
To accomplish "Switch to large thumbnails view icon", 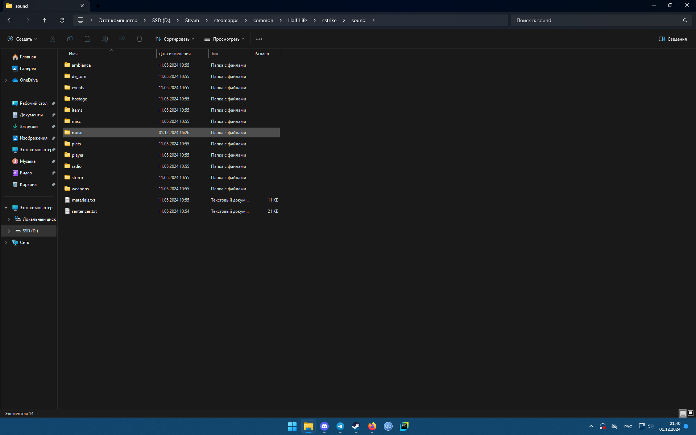I will (691, 413).
